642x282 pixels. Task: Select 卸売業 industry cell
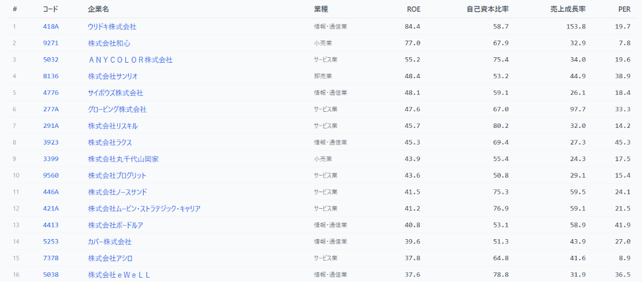(x=324, y=76)
